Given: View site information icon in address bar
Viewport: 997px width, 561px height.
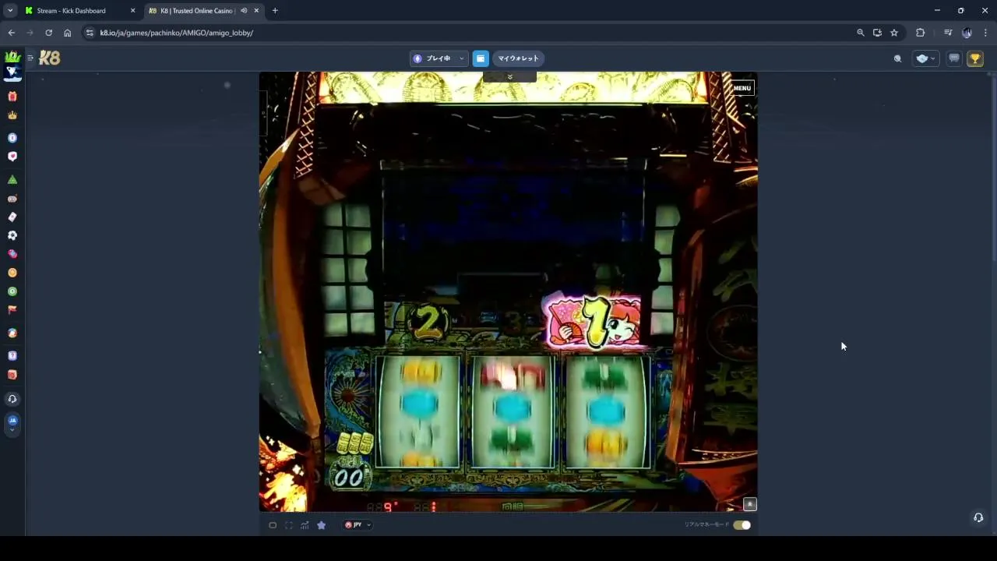Looking at the screenshot, I should pos(90,33).
